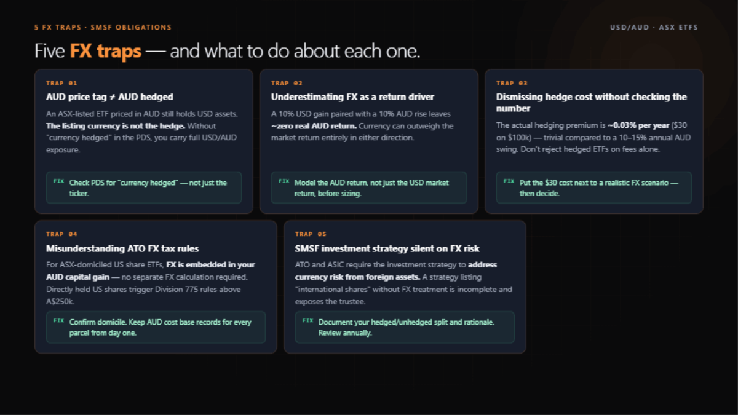The image size is (738, 415).
Task: Click the TRAP 02 label
Action: coord(287,83)
